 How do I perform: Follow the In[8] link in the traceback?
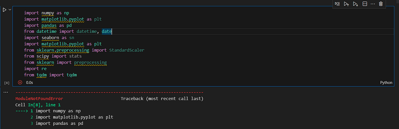tap(33, 105)
